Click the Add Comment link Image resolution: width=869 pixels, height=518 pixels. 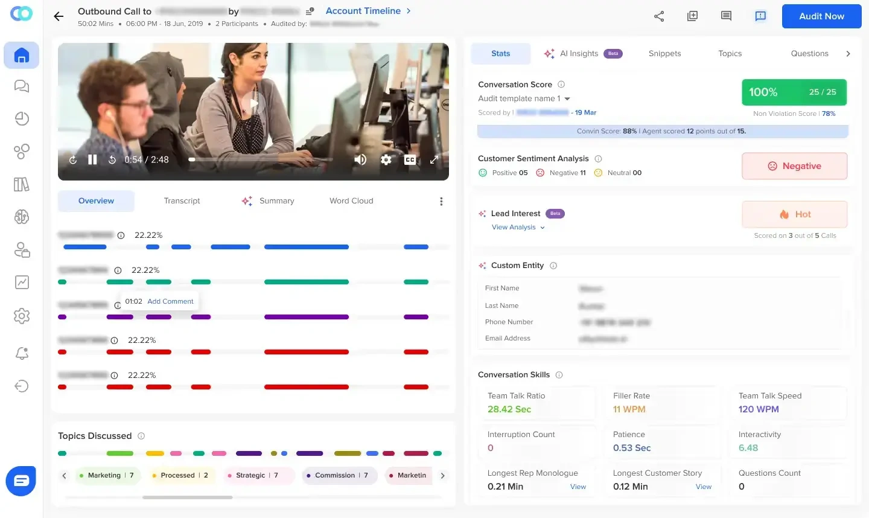coord(170,301)
